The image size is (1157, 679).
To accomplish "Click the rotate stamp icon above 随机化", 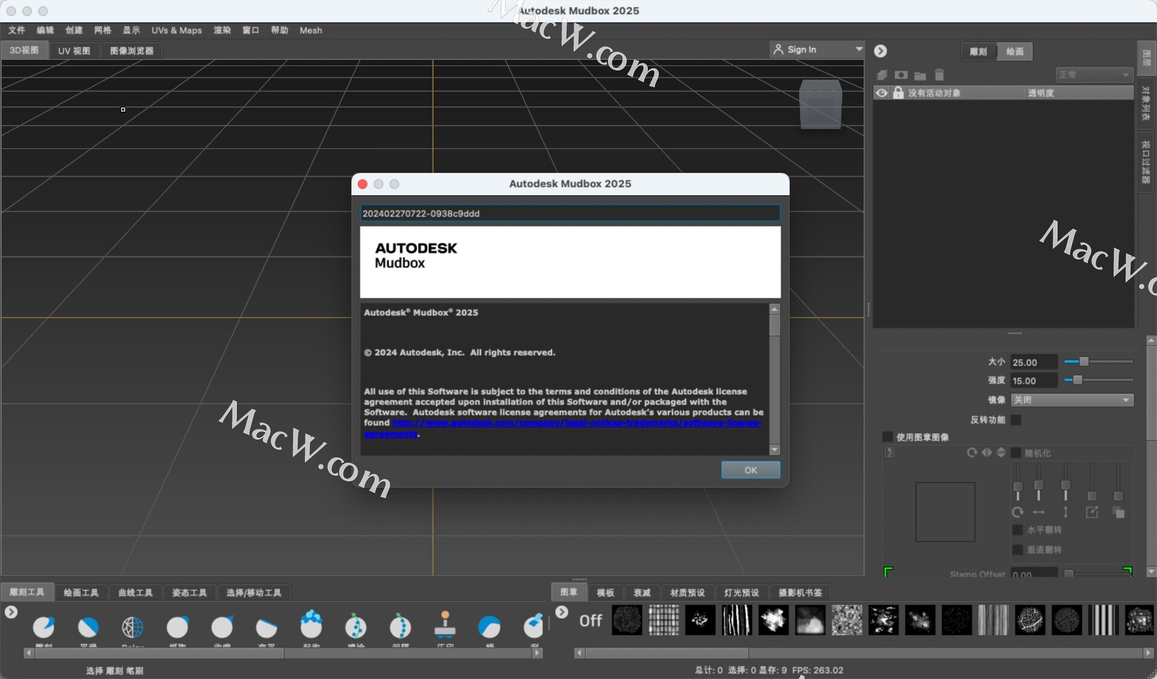I will pos(971,452).
